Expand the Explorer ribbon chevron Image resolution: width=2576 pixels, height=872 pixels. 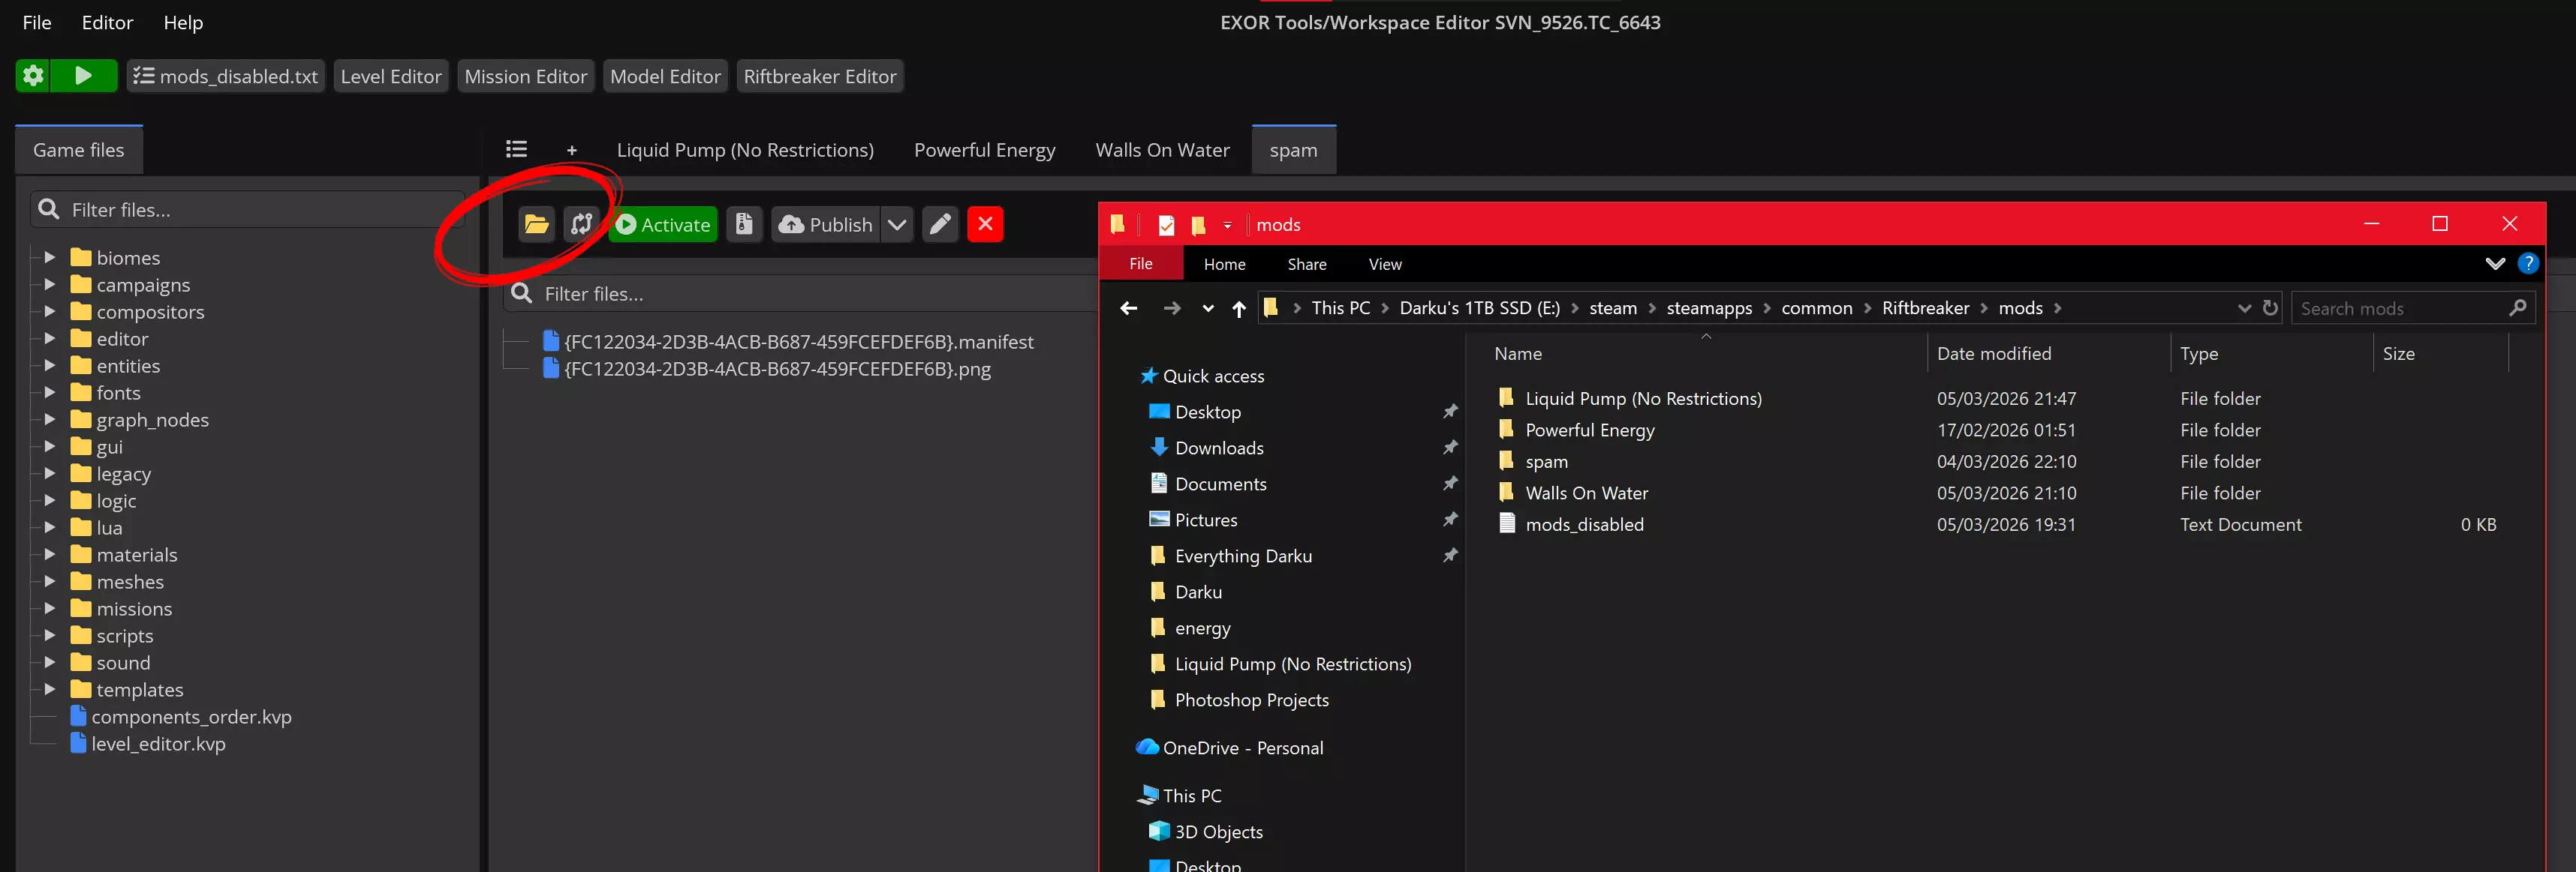[x=2495, y=264]
